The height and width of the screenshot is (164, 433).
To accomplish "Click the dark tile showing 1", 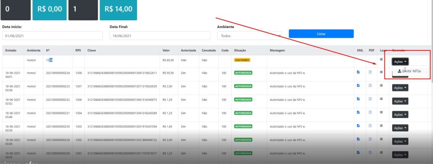I will [83, 9].
